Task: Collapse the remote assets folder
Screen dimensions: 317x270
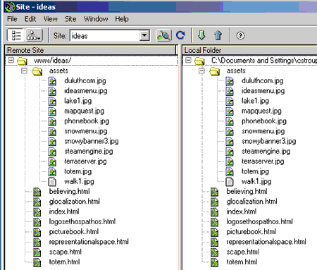Action: 24,70
